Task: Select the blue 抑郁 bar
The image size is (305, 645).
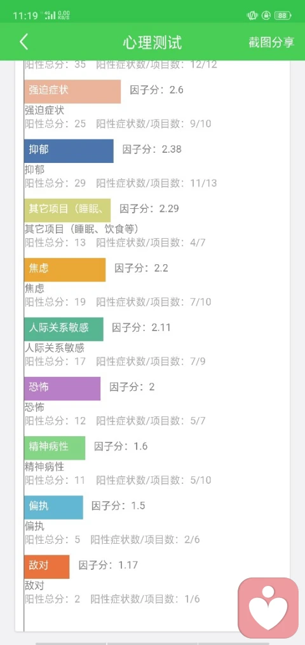Action: click(69, 151)
